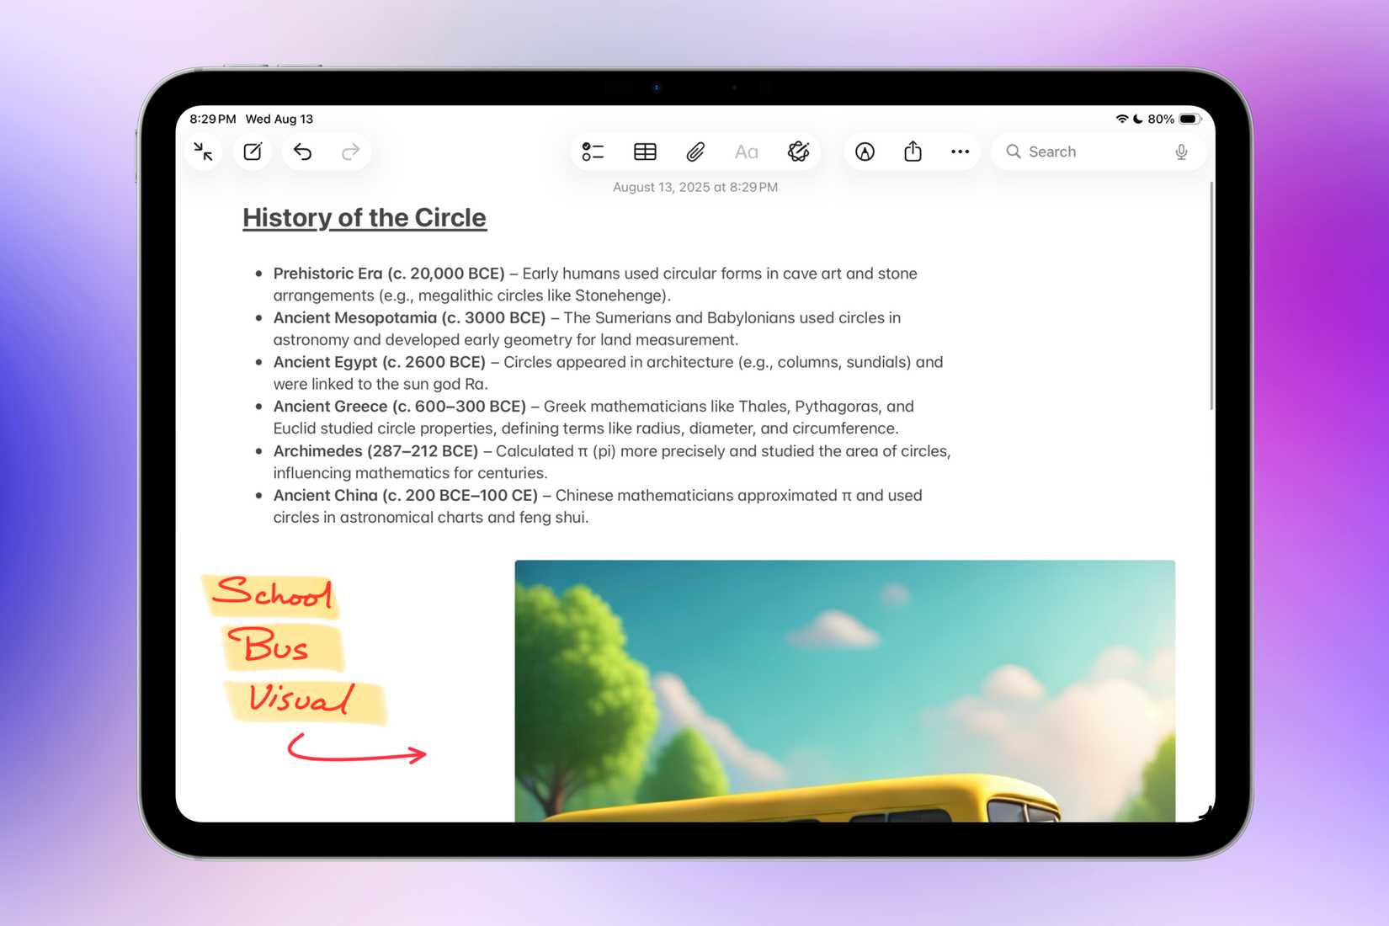Screen dimensions: 1389x926
Task: Exit fullscreen with the collapse arrows icon
Action: tap(203, 152)
